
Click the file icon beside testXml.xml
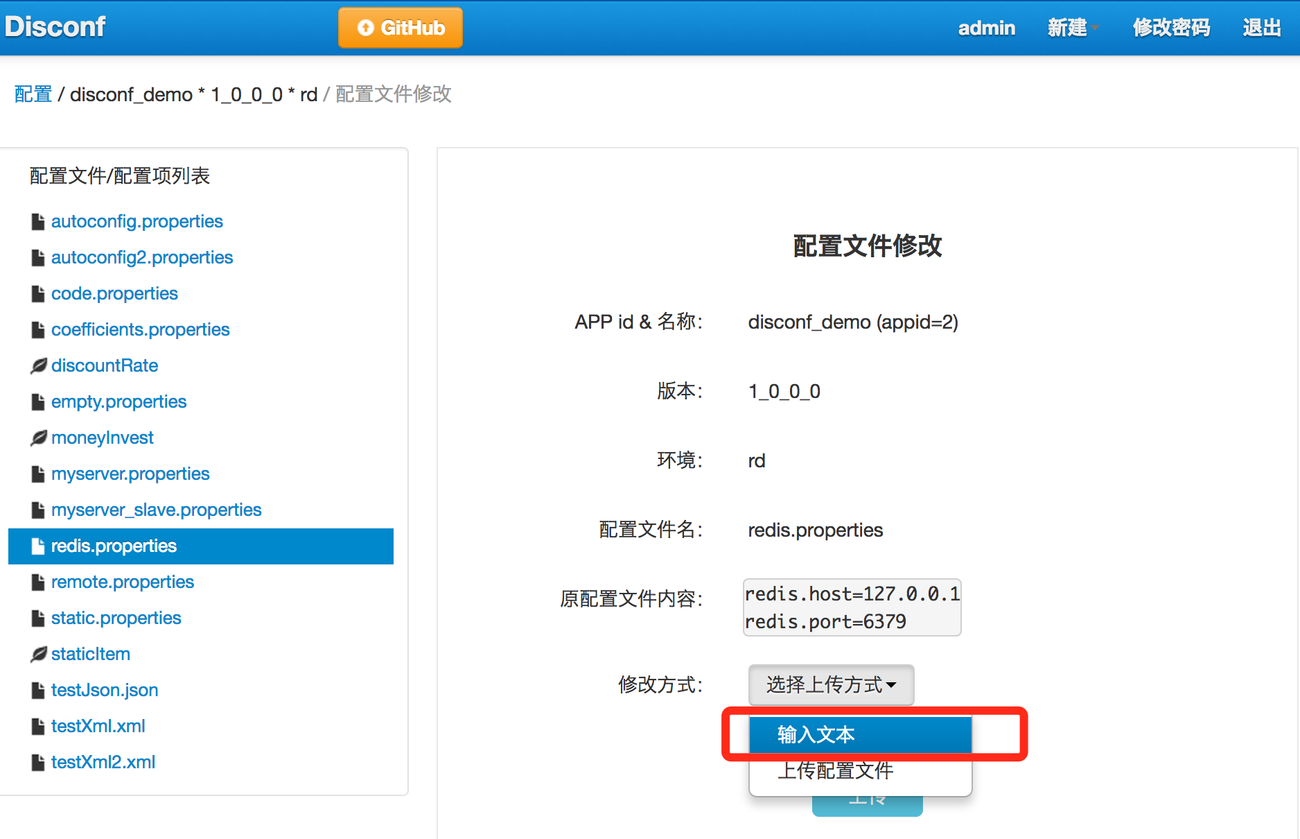click(38, 727)
